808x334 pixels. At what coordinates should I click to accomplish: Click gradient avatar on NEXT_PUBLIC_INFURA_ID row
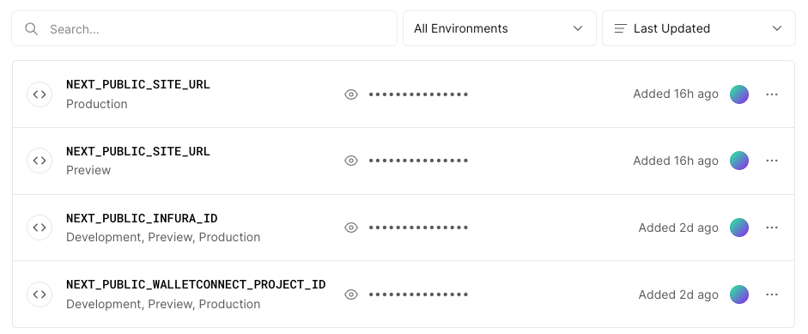click(x=739, y=228)
